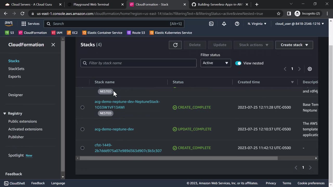Click the S3 bookmark shortcut
This screenshot has height=187, width=333.
coord(10,33)
